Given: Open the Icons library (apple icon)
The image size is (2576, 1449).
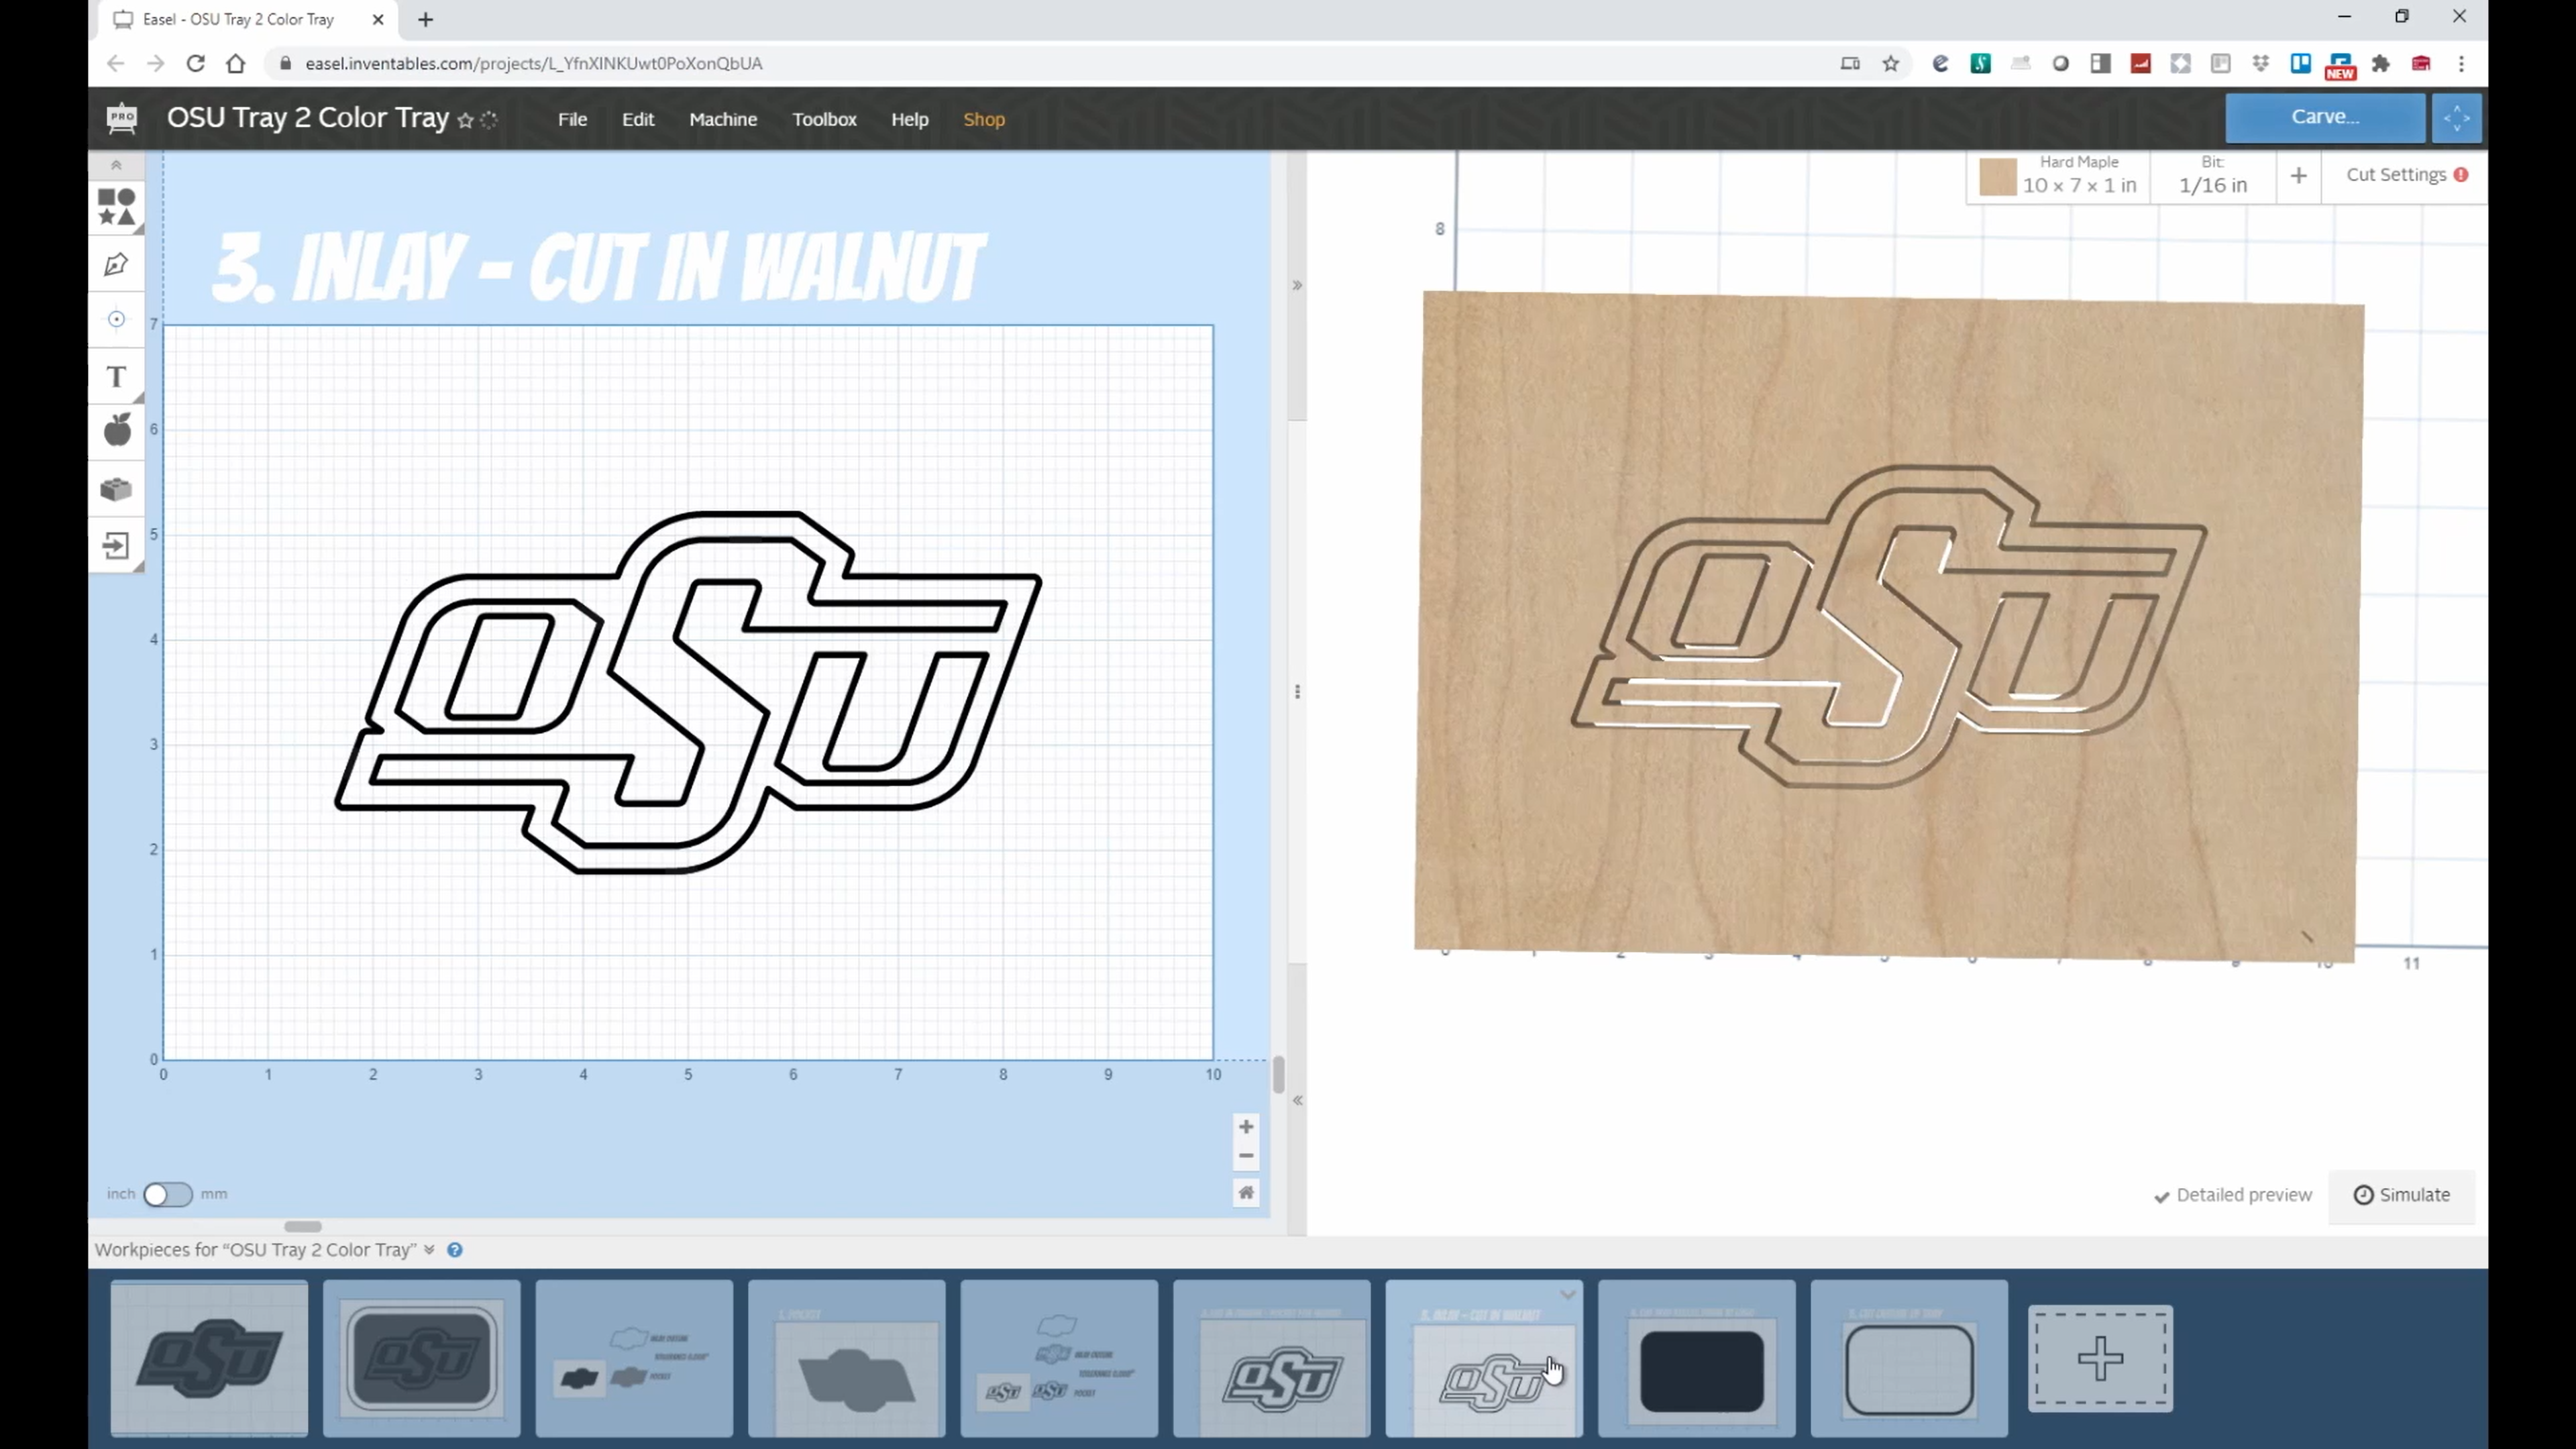Looking at the screenshot, I should [x=117, y=431].
